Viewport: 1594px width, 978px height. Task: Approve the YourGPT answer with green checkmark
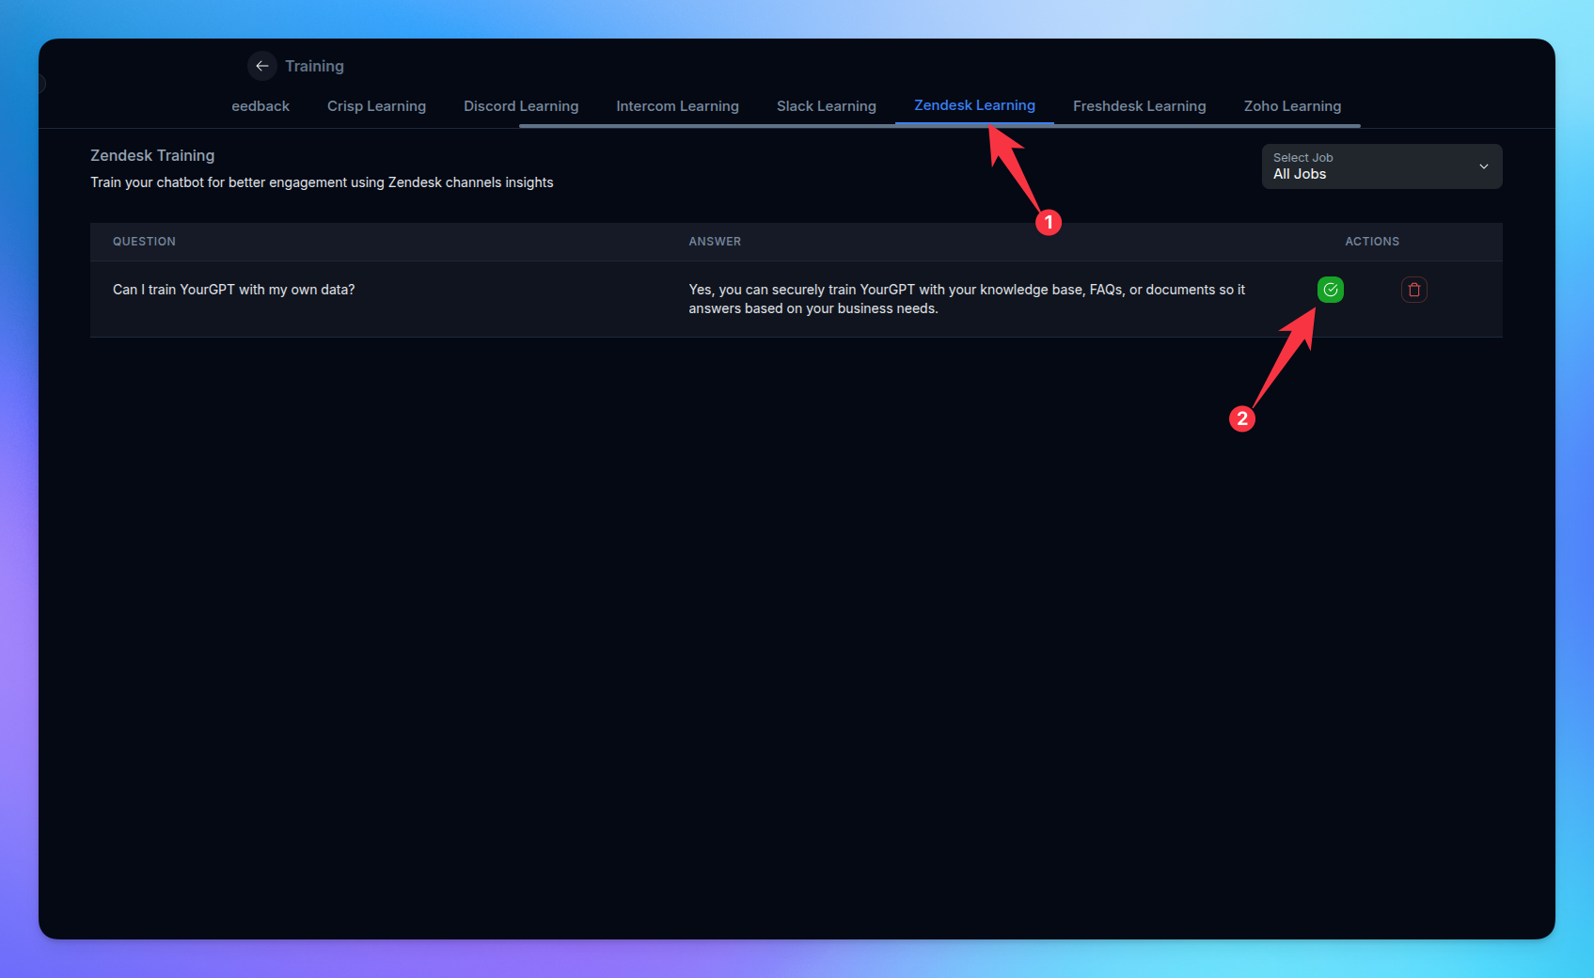tap(1330, 290)
